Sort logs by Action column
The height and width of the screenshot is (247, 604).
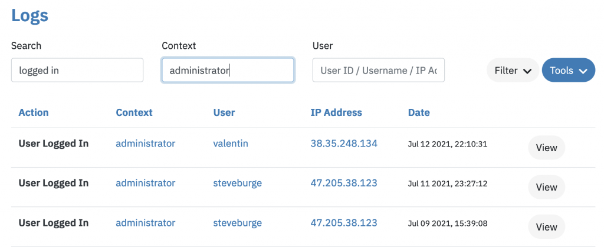34,112
